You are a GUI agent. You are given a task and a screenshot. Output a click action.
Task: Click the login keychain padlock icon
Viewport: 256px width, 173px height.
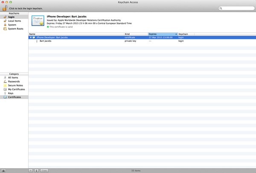tap(5, 17)
